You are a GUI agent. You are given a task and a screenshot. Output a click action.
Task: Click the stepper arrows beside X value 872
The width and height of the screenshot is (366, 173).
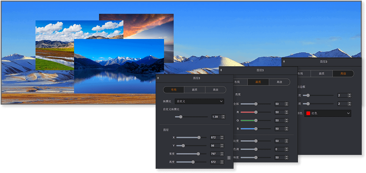click(x=222, y=137)
